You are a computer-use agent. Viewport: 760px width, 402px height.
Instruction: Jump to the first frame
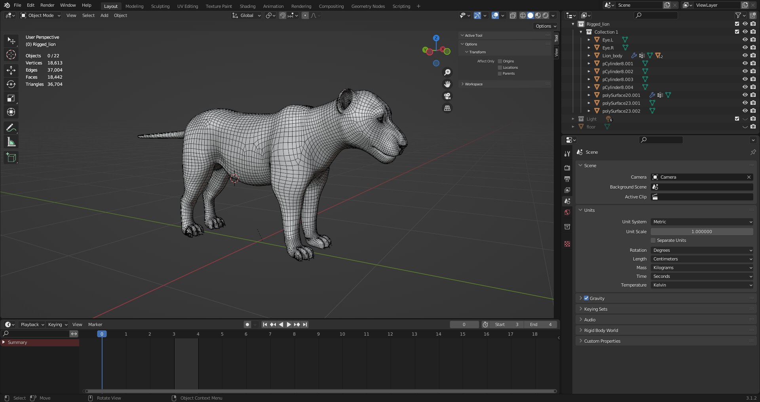click(x=265, y=325)
